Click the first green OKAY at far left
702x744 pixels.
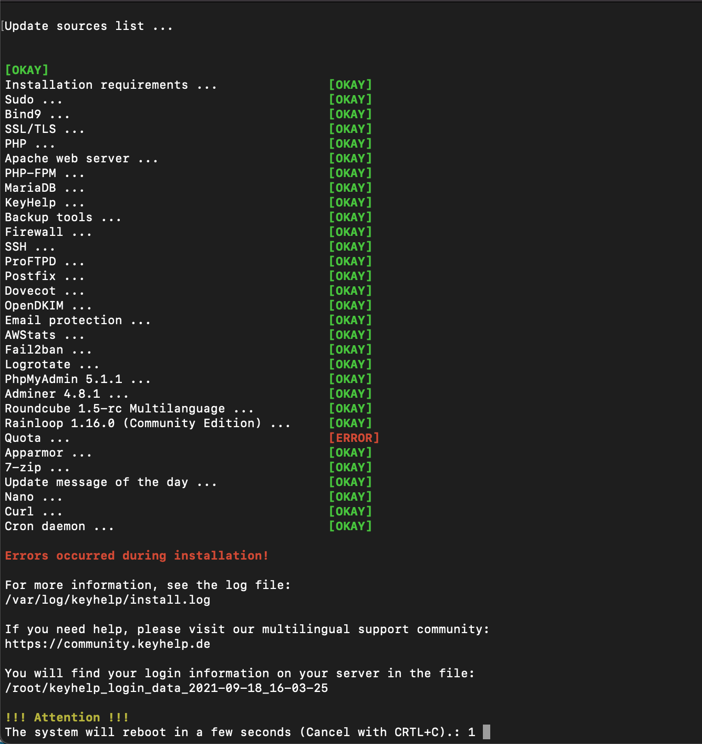click(27, 70)
